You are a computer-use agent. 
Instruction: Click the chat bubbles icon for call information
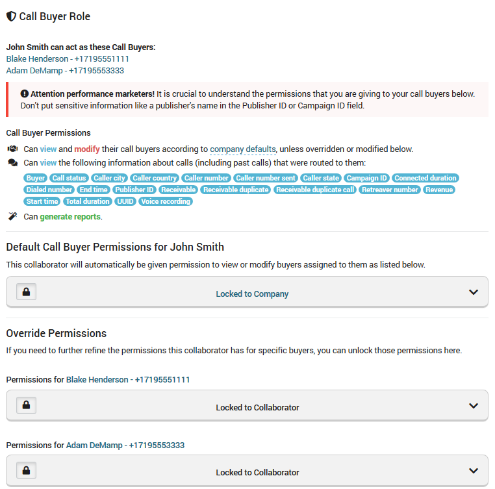click(12, 162)
